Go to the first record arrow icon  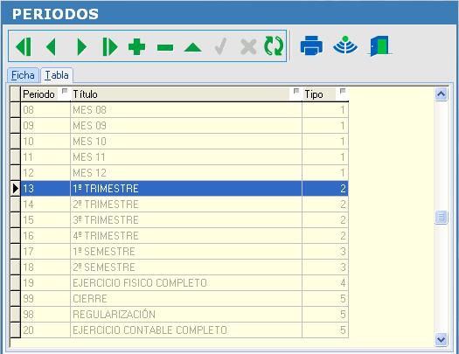pos(24,46)
